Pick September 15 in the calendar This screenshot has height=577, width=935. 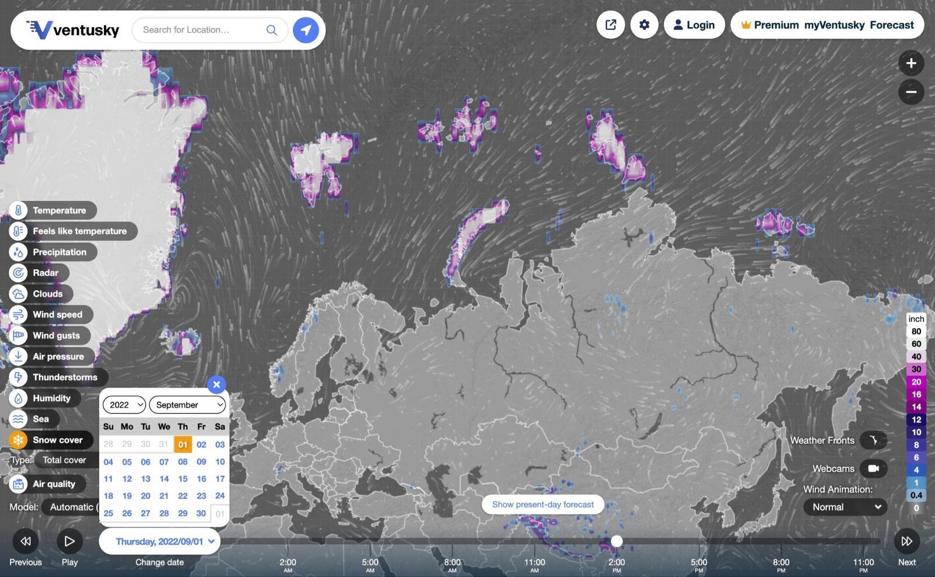tap(183, 479)
